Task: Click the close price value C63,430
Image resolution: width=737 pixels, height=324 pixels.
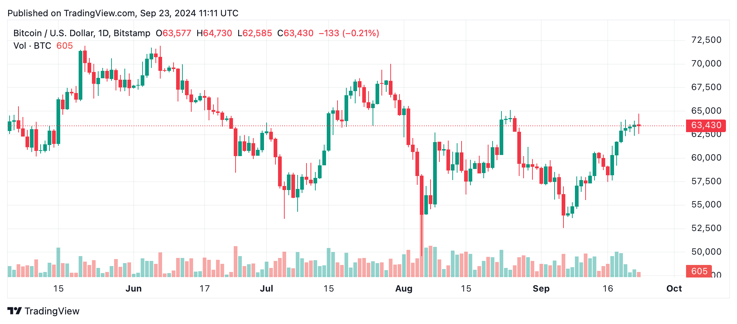Action: pos(295,33)
